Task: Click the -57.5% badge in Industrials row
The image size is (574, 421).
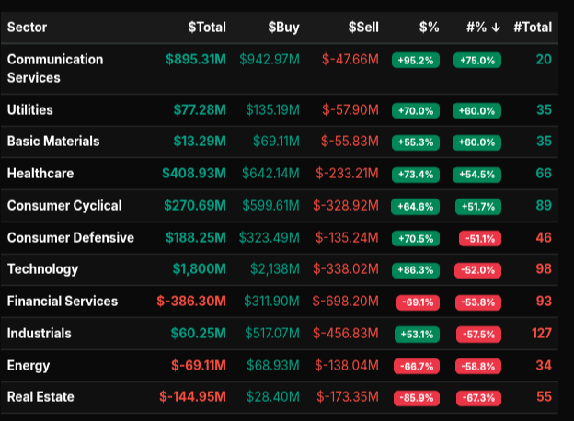Action: tap(477, 335)
